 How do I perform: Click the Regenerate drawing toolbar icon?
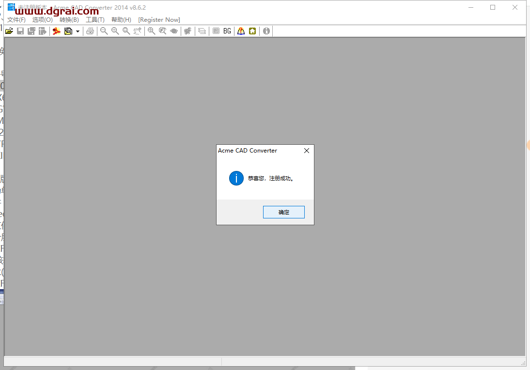coord(188,31)
